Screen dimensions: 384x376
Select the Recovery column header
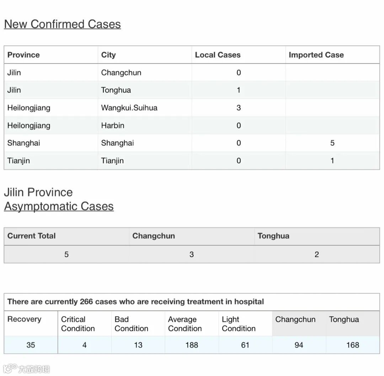[24, 319]
